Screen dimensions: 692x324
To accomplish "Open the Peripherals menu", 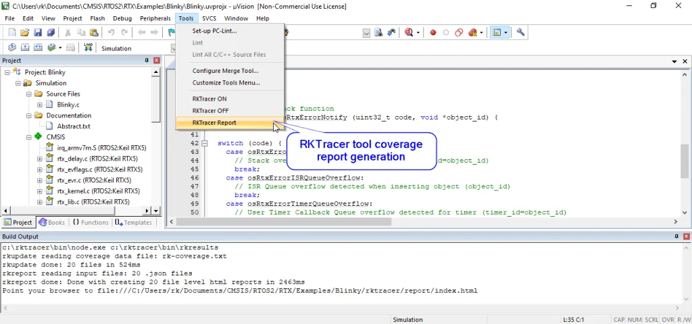I will pyautogui.click(x=155, y=18).
